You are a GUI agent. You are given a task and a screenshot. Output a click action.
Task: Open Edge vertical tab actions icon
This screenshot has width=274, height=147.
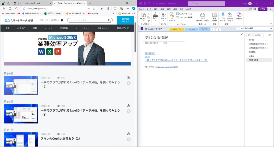click(x=15, y=3)
